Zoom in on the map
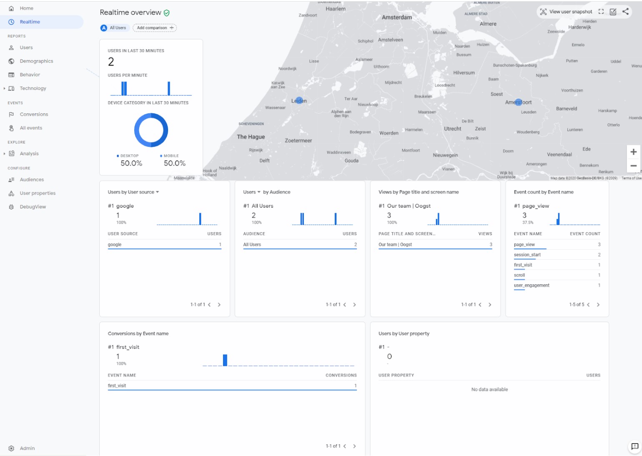 click(633, 152)
